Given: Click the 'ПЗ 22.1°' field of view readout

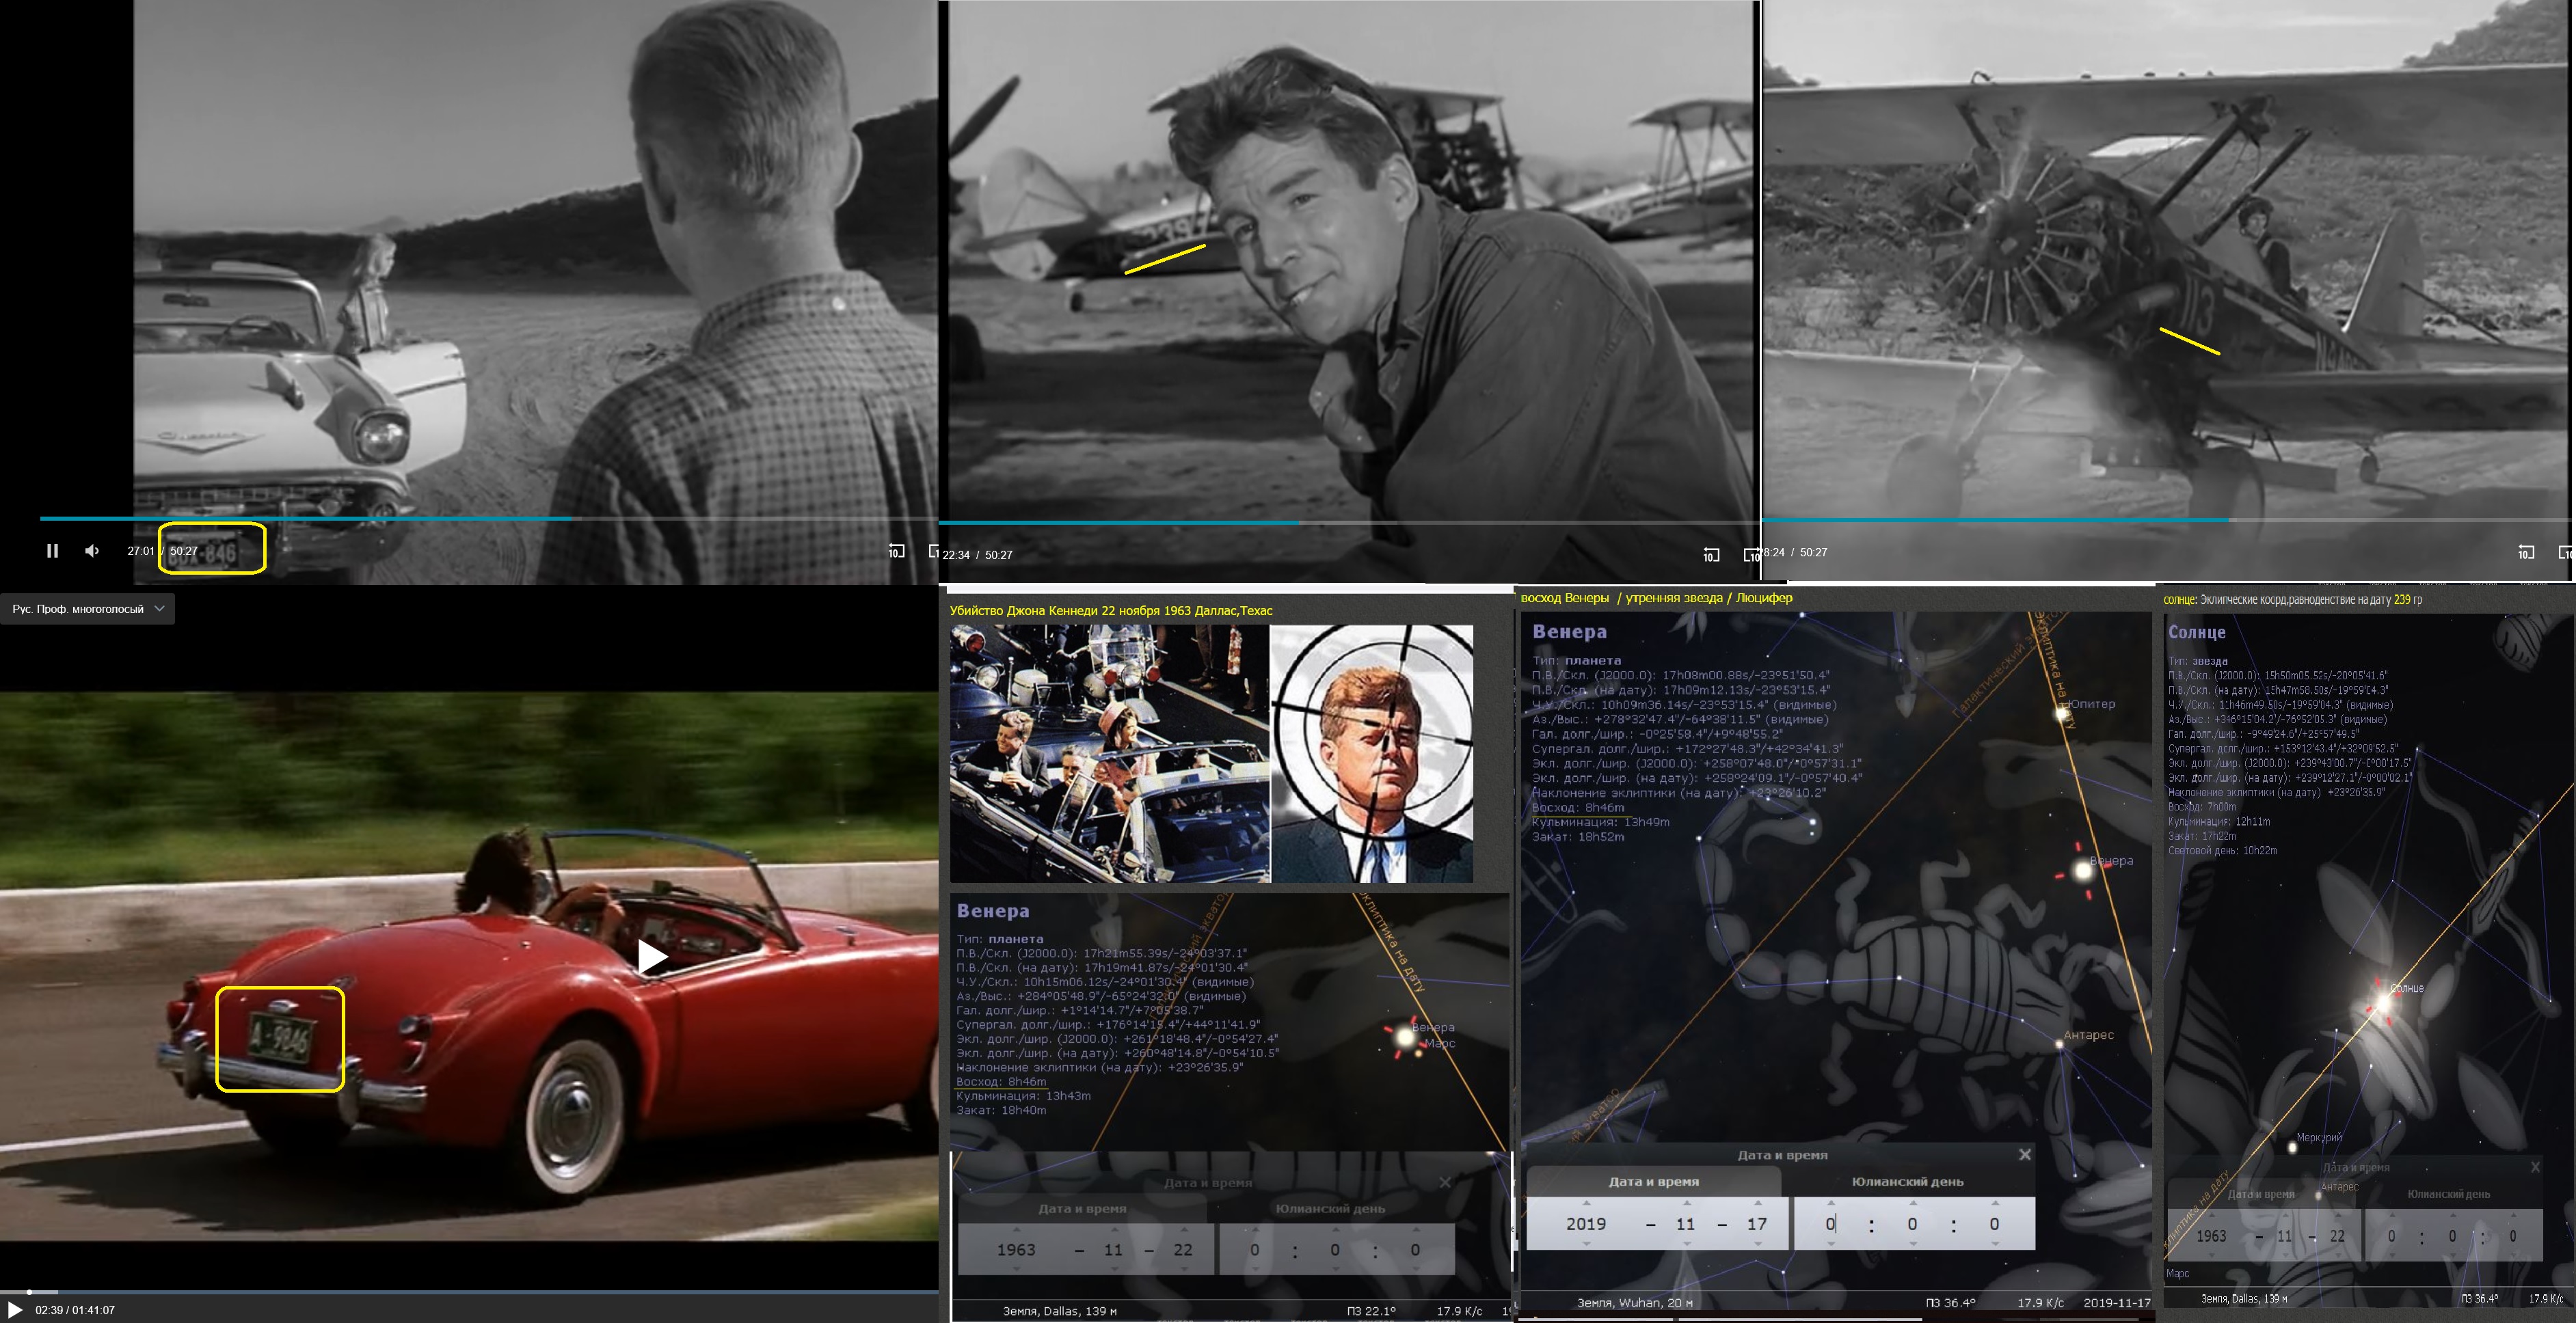Looking at the screenshot, I should coord(1371,1311).
